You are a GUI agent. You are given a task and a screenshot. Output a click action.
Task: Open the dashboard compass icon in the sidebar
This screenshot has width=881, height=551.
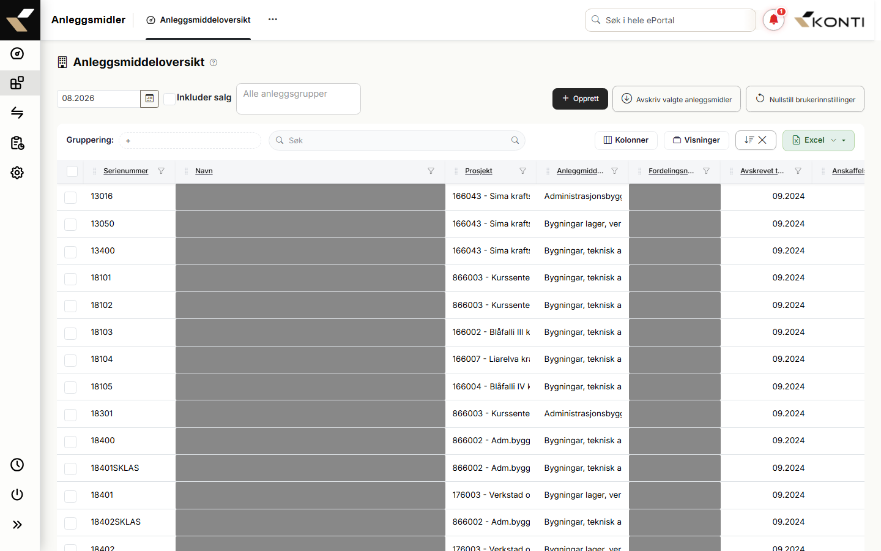pos(17,53)
